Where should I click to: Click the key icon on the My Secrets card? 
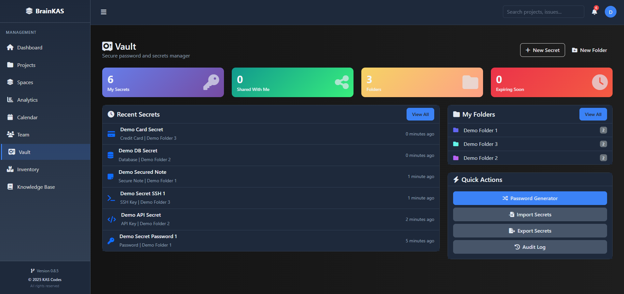tap(211, 82)
